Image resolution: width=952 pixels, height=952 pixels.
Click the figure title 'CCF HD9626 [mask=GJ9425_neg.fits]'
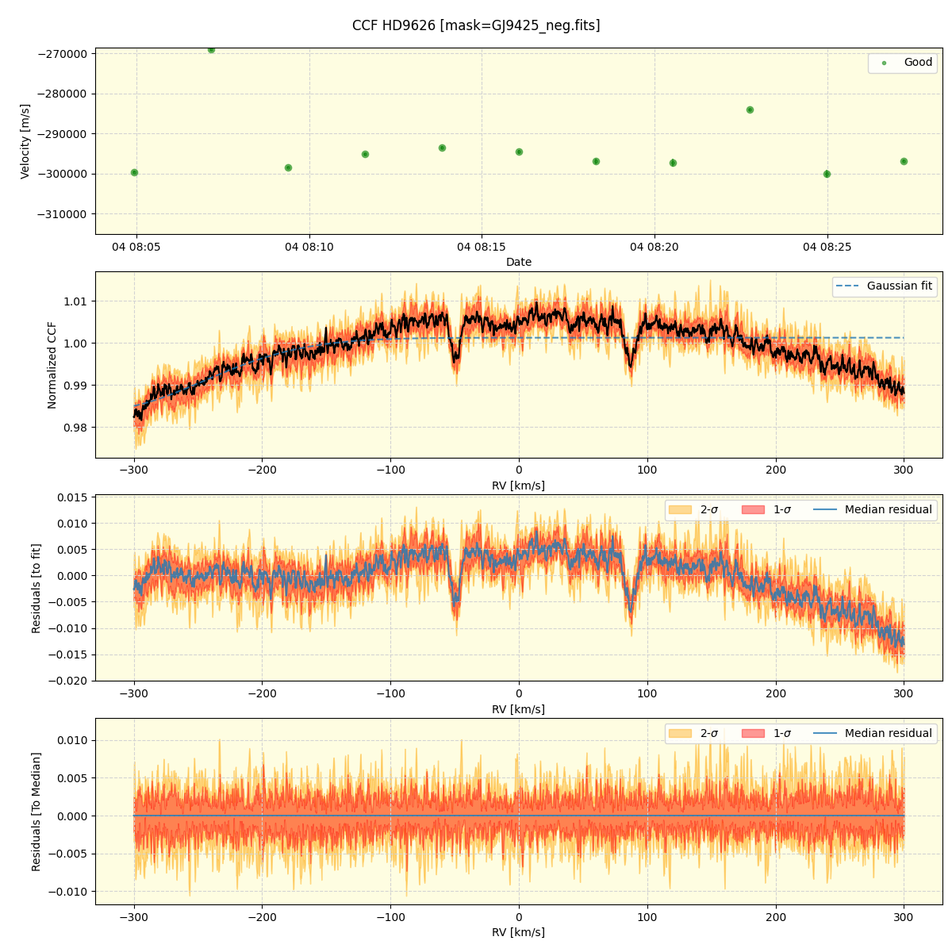(x=476, y=25)
